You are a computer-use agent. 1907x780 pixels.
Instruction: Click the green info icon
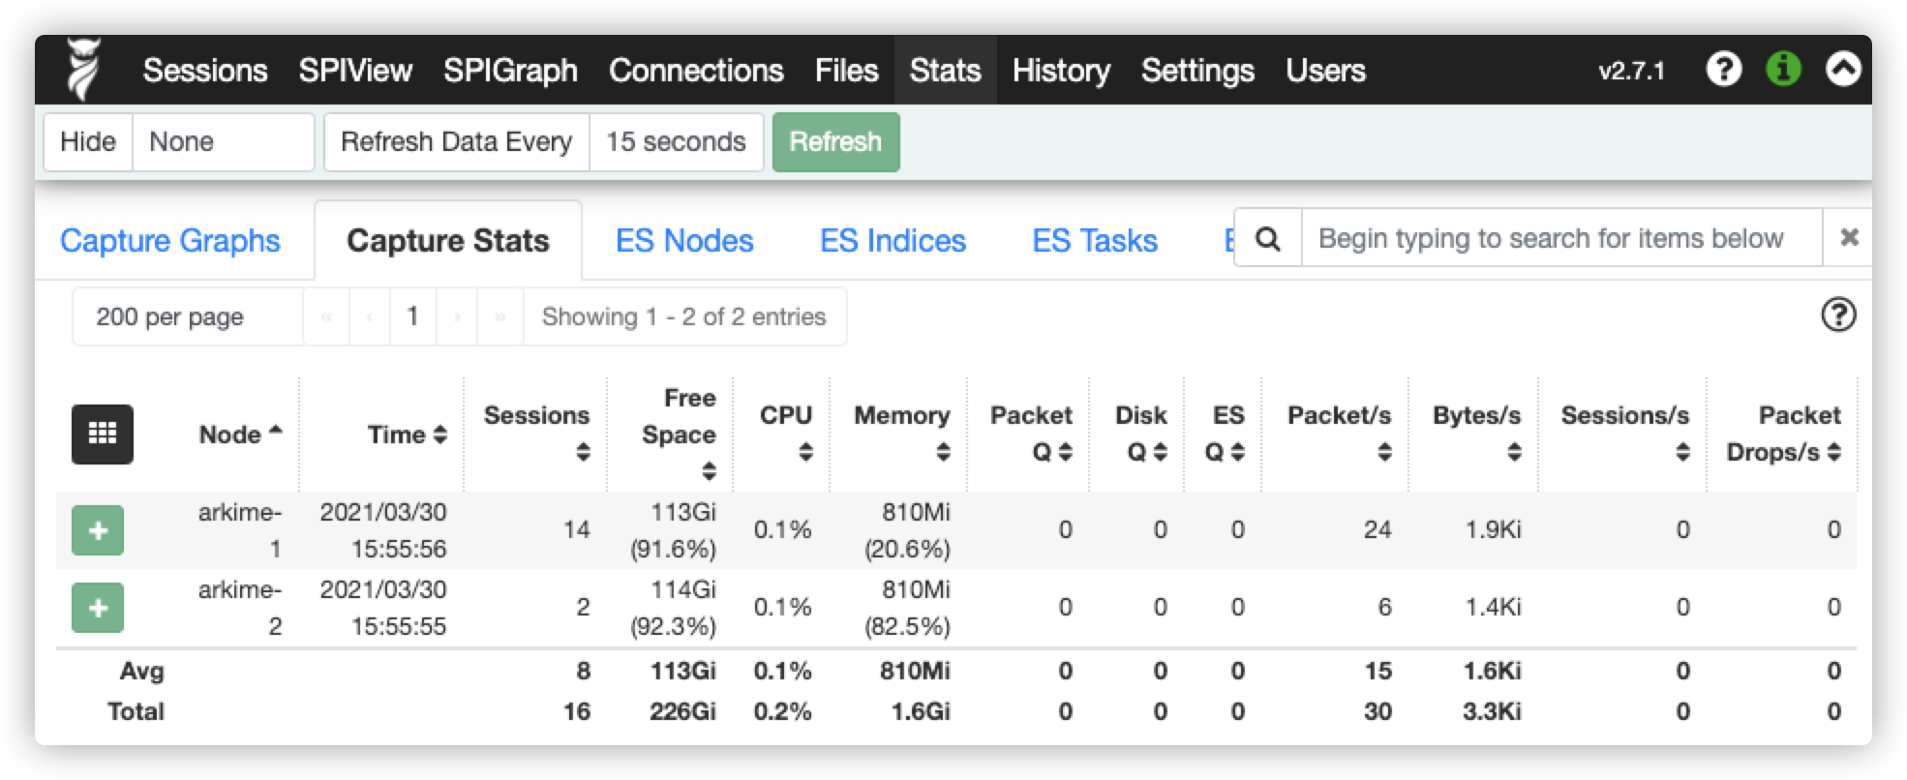coord(1783,70)
